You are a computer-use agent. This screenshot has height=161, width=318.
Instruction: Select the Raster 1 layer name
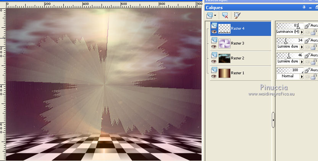238,73
